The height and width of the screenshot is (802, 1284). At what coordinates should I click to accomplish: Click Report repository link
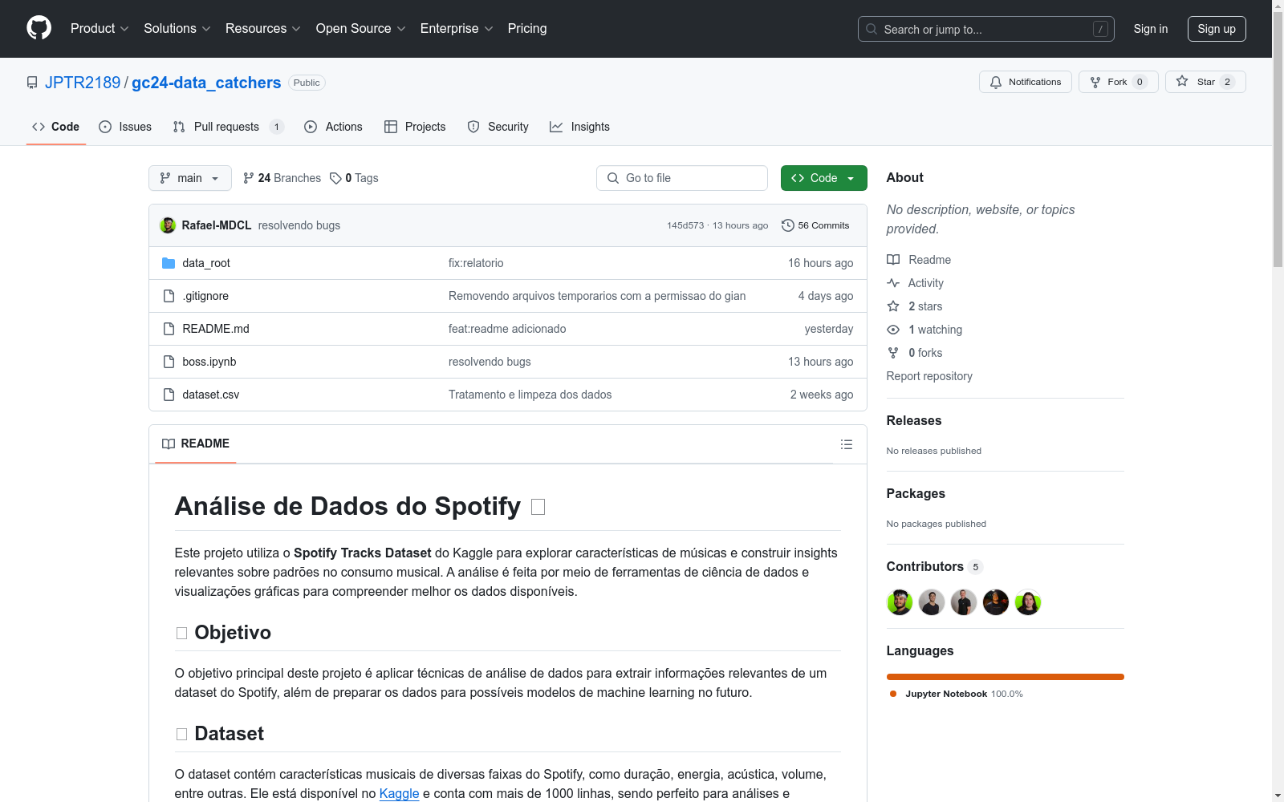[929, 376]
